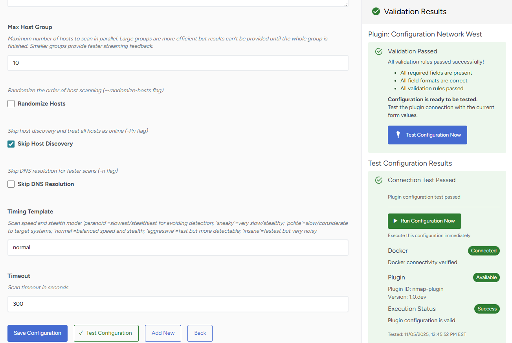Click the green check icon beside Validation Results
512x343 pixels.
[376, 11]
